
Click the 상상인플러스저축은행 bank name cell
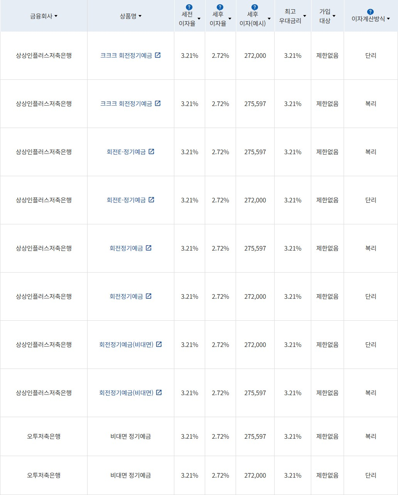(44, 55)
